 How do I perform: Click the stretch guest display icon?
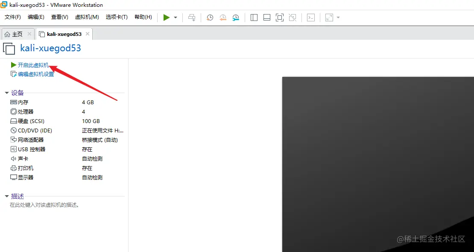[x=329, y=18]
